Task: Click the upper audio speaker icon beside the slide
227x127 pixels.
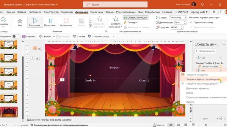Action: (x=40, y=49)
